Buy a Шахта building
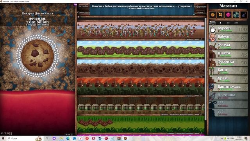This screenshot has width=250, height=141. click(229, 54)
